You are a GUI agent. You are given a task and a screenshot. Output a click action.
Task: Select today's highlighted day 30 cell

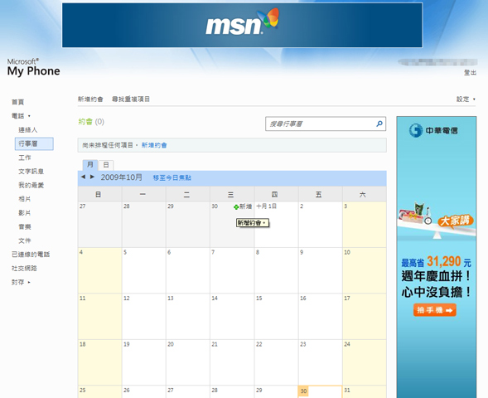[x=321, y=391]
